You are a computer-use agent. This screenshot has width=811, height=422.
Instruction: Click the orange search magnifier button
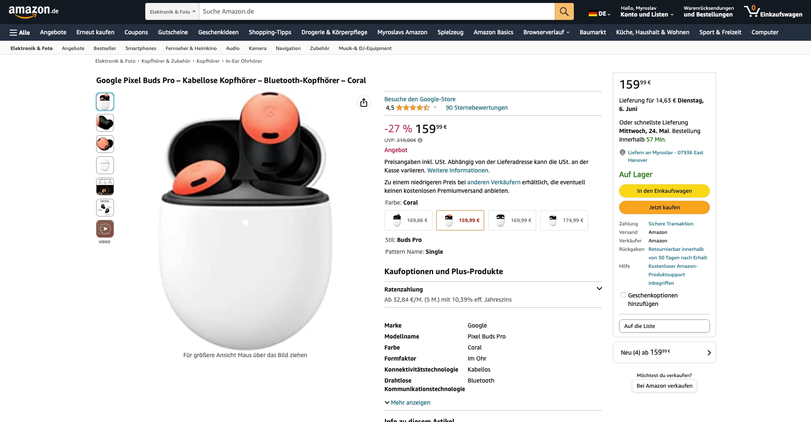(x=564, y=11)
